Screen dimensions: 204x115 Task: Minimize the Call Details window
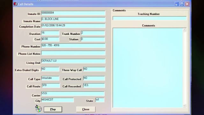(176, 4)
